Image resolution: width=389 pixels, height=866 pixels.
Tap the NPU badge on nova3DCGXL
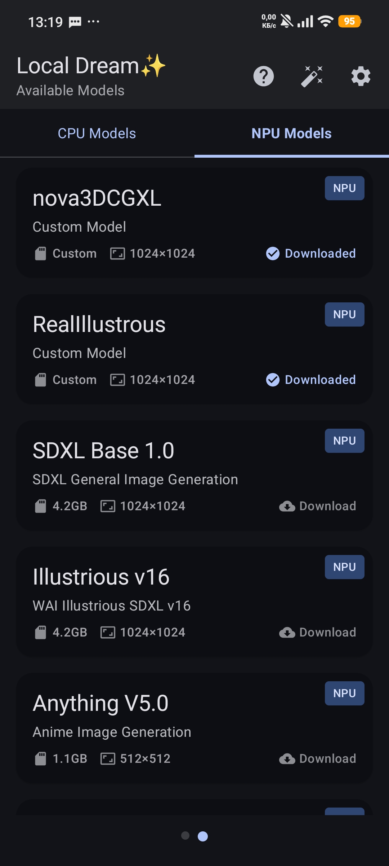tap(345, 188)
